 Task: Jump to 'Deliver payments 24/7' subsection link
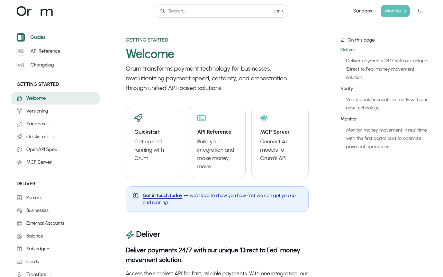coord(387,69)
